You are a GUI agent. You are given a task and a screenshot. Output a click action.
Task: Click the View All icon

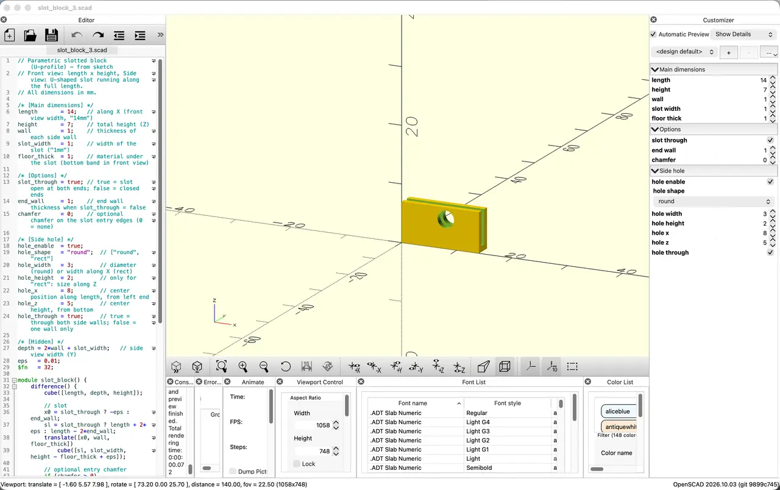(221, 366)
